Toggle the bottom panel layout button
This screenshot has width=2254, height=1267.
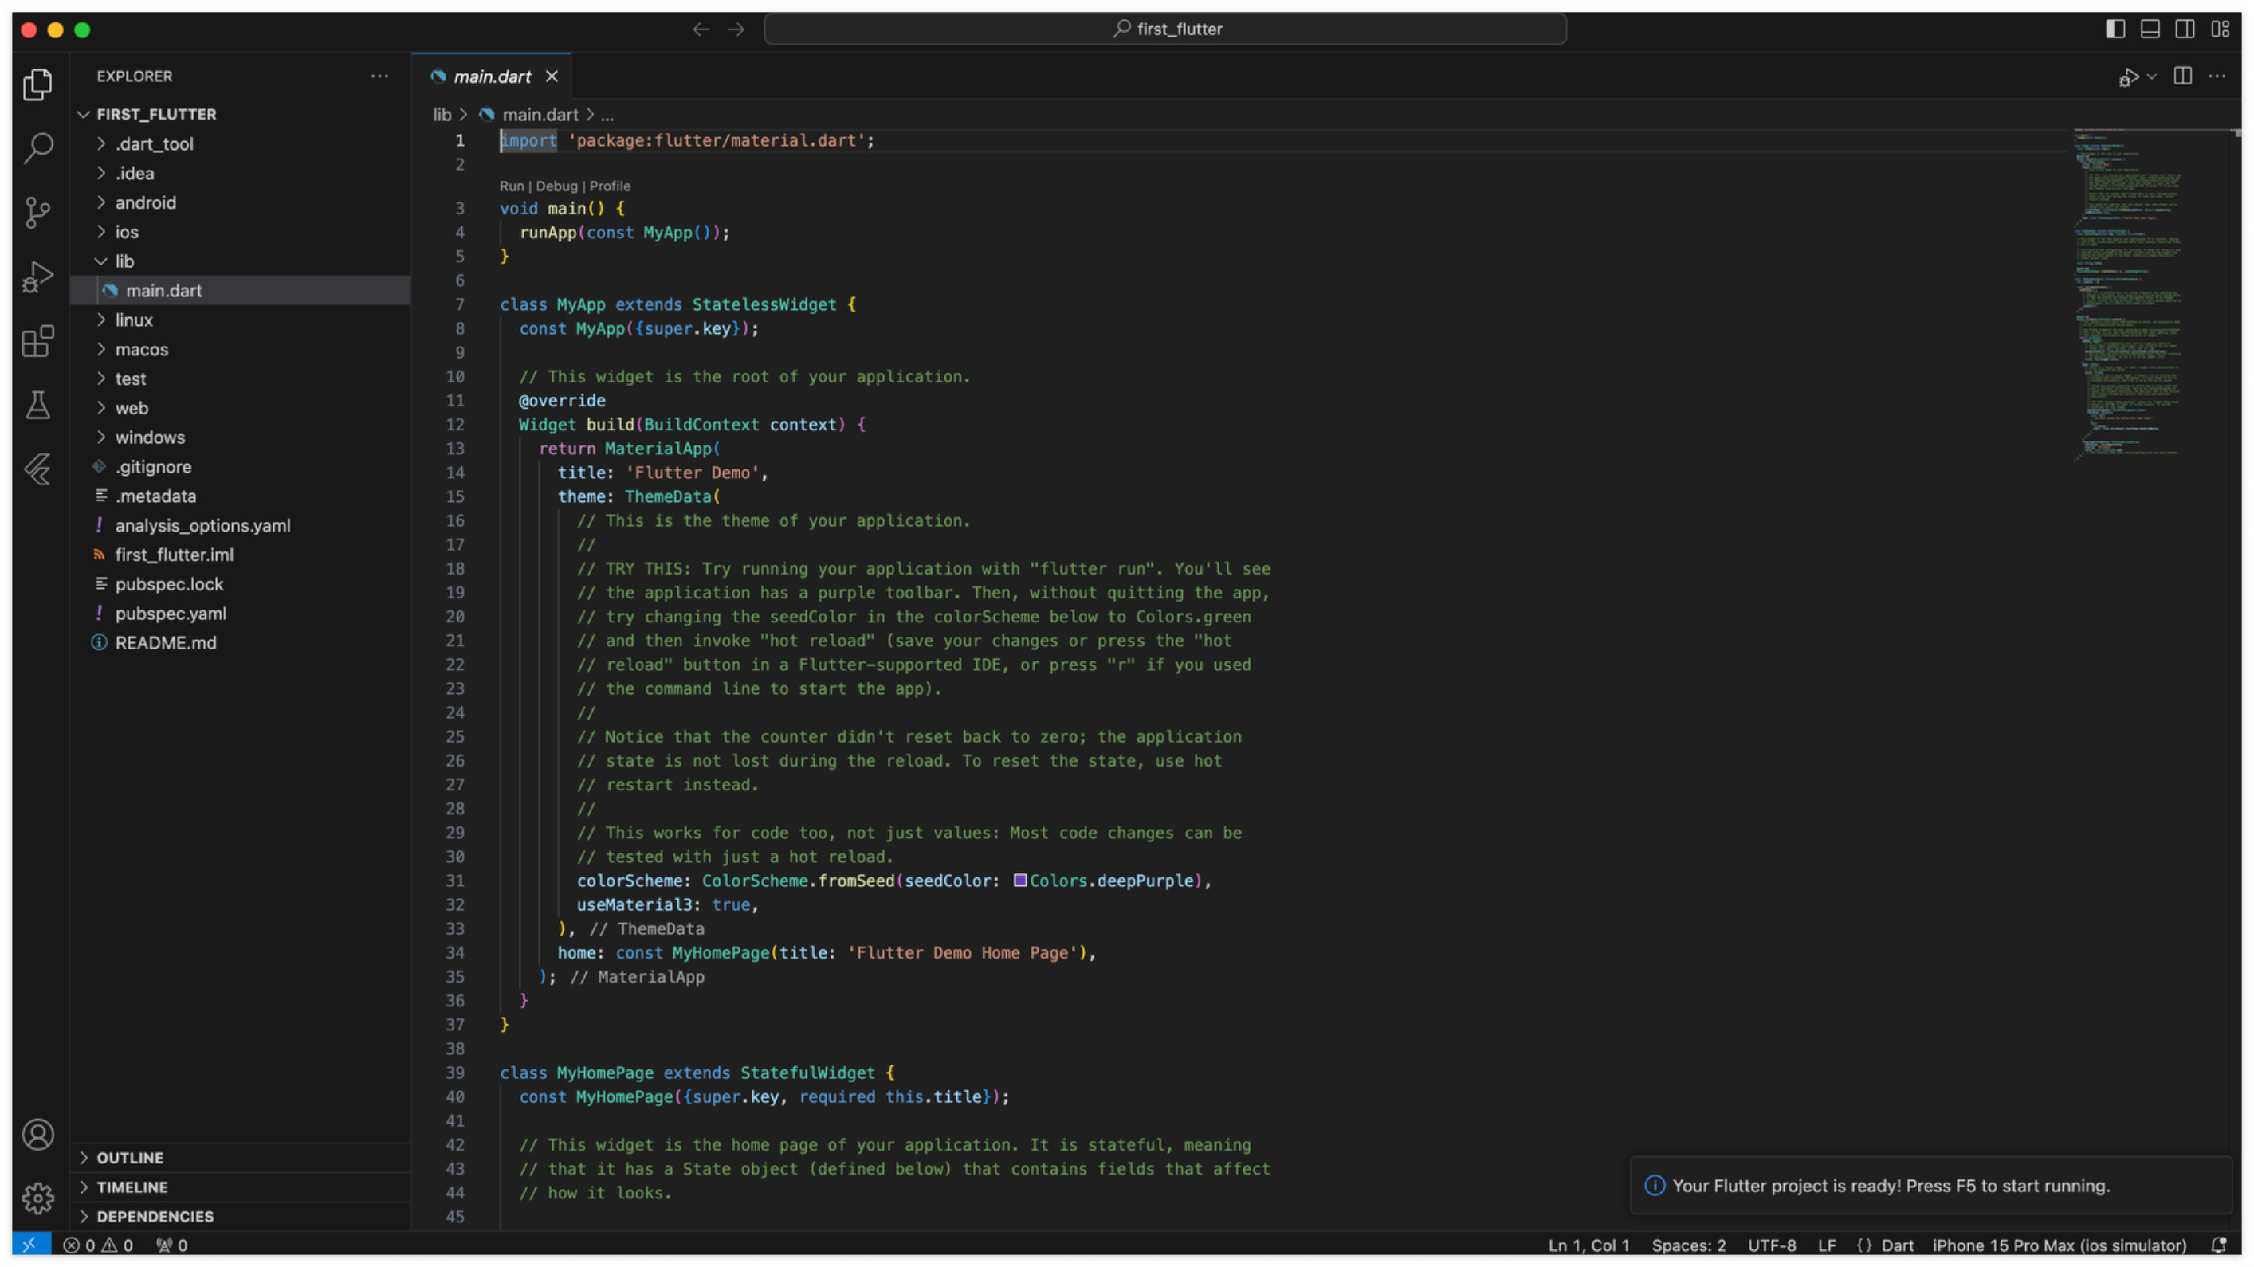tap(2150, 29)
